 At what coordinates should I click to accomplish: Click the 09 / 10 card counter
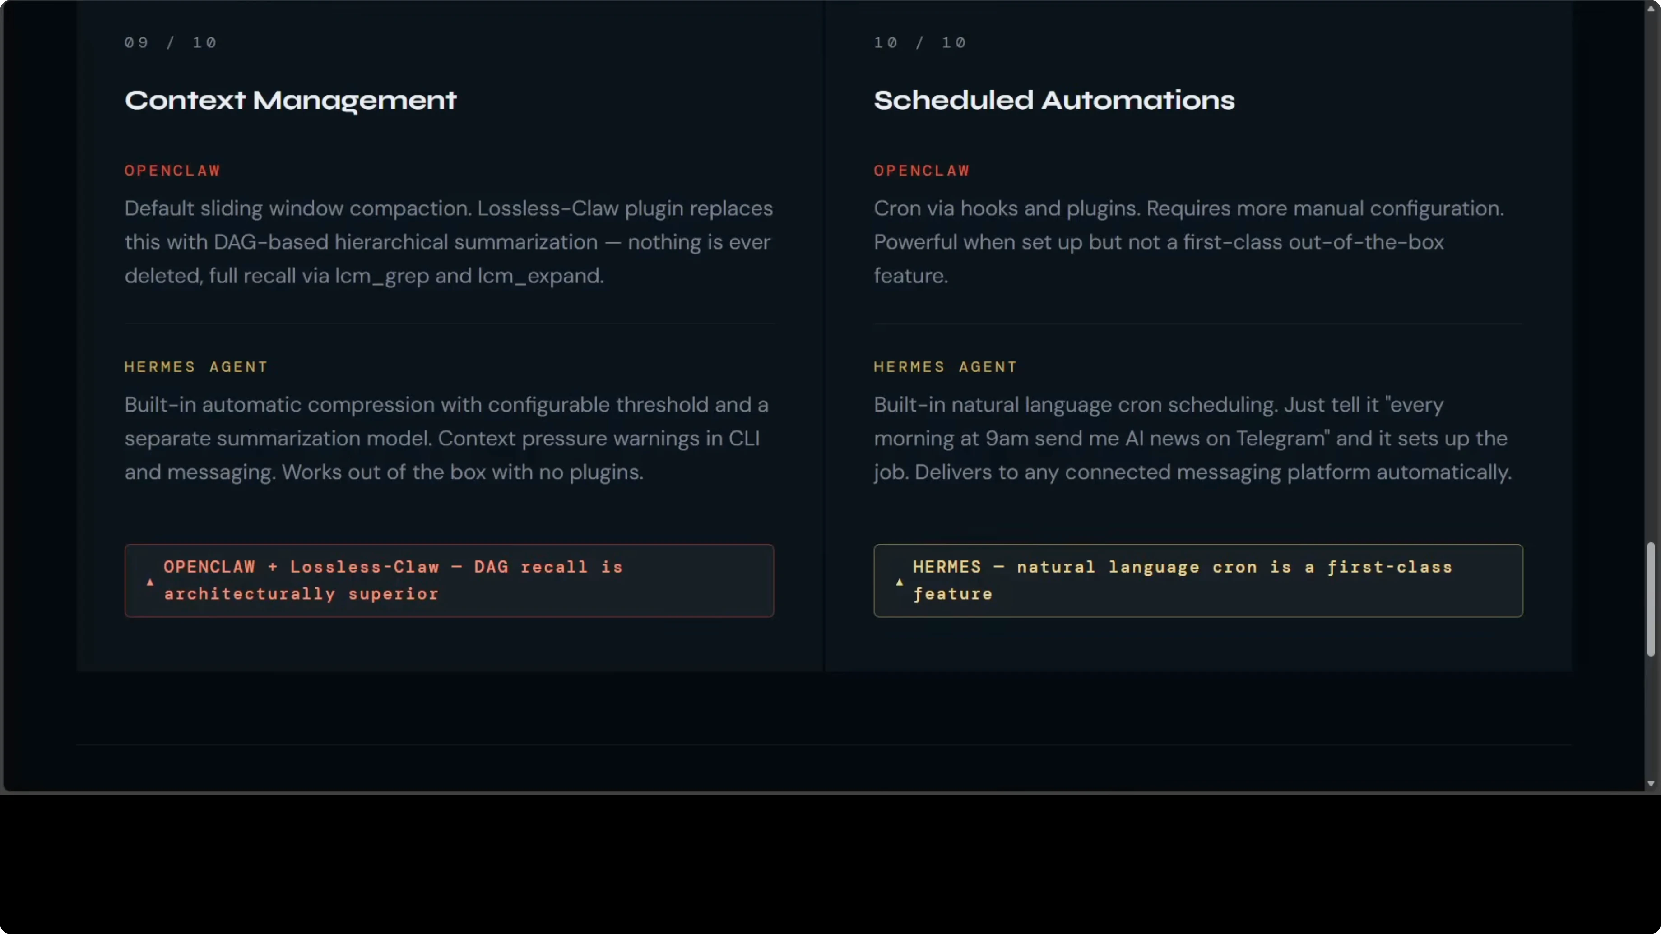(x=171, y=43)
